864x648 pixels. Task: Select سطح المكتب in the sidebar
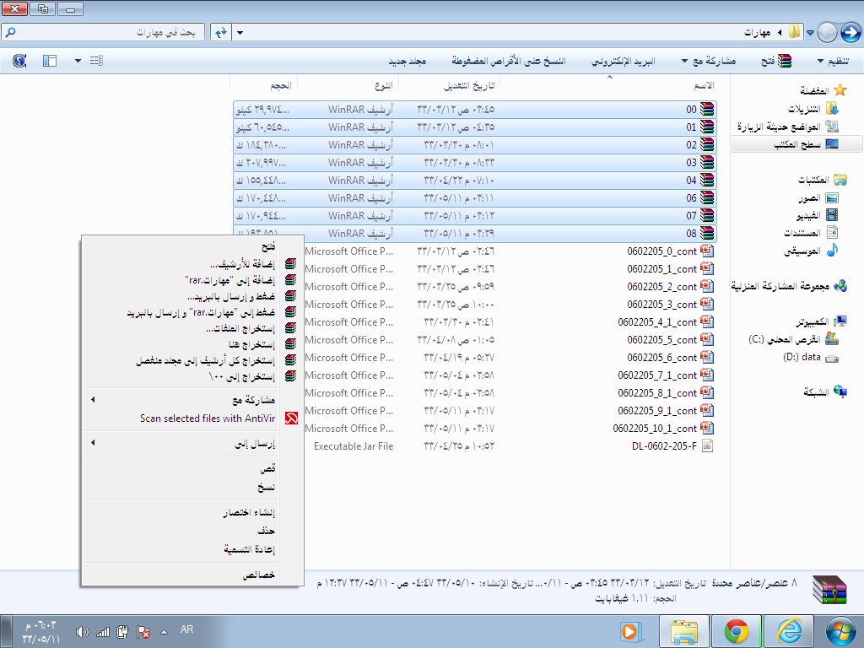796,144
